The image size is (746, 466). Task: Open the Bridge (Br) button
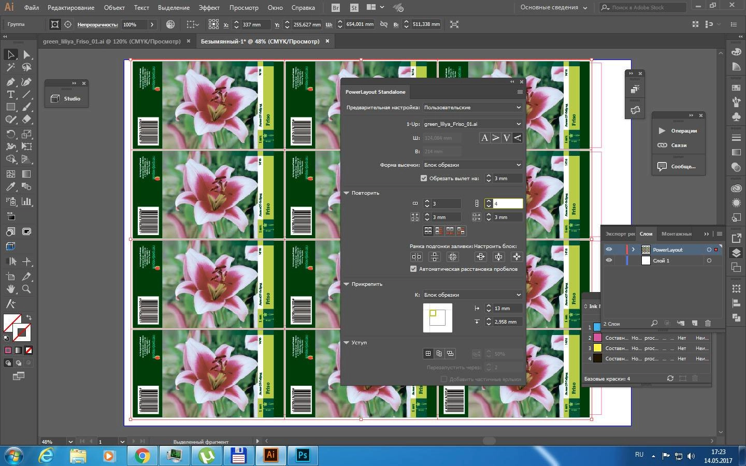336,8
